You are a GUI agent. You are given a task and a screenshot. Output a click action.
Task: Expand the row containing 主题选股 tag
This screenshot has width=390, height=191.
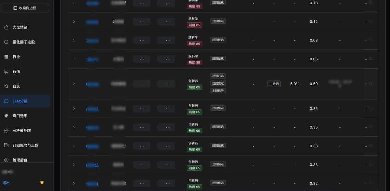pyautogui.click(x=74, y=84)
